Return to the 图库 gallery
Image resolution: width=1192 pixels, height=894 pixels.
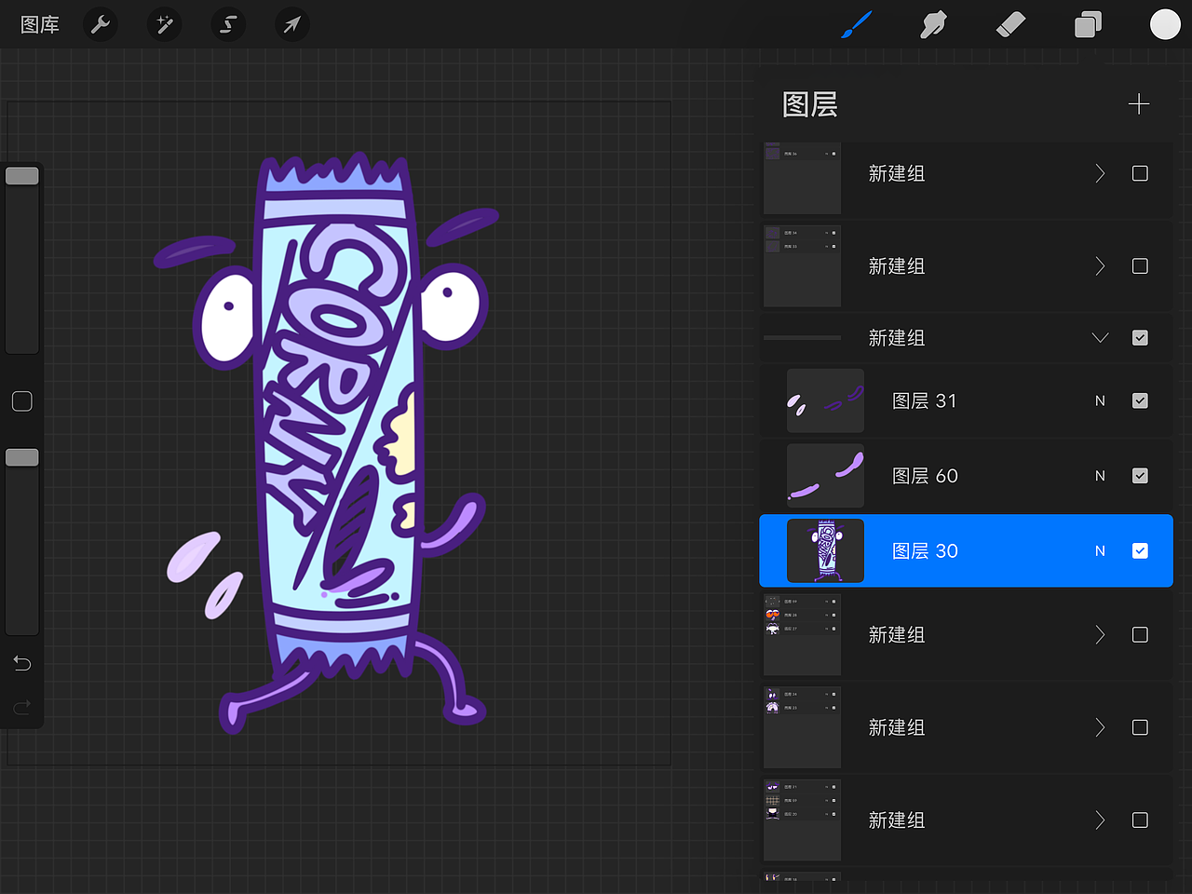tap(40, 25)
